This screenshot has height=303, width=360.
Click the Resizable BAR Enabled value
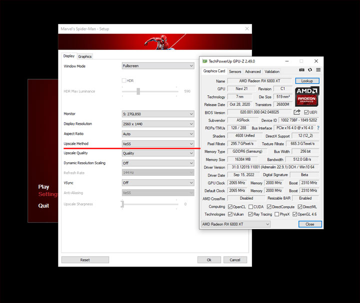point(305,198)
